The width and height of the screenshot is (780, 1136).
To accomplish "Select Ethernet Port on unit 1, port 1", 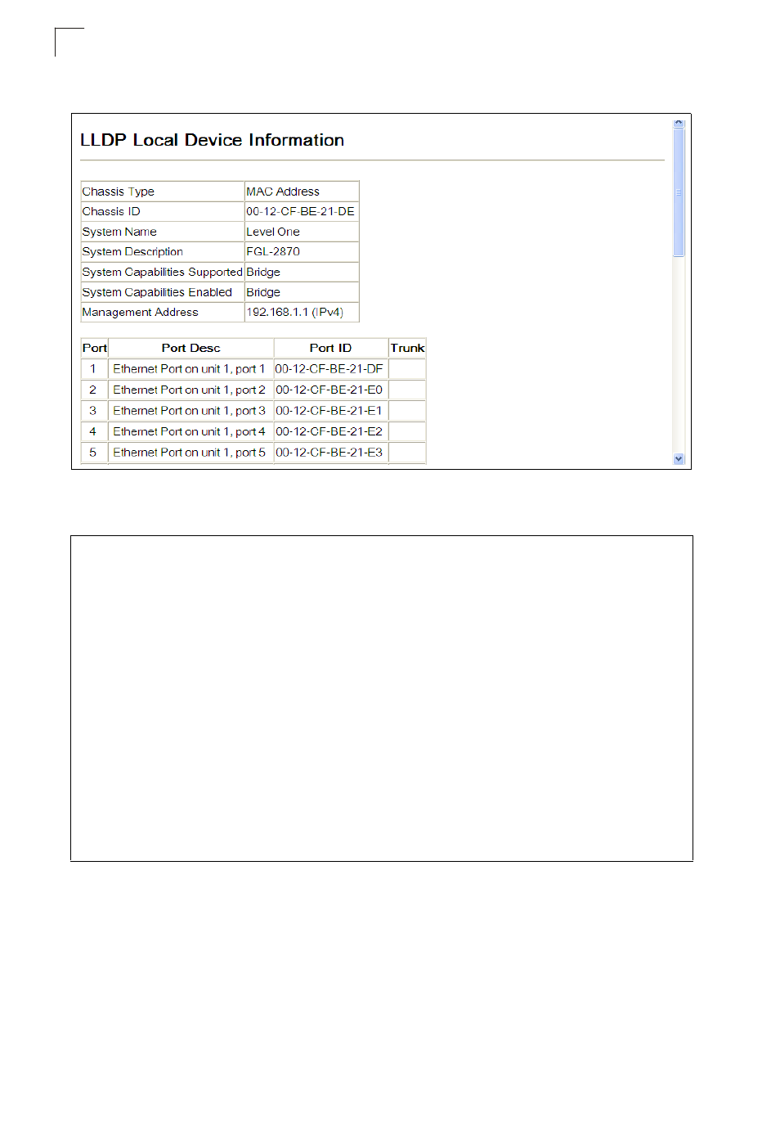I will [190, 369].
